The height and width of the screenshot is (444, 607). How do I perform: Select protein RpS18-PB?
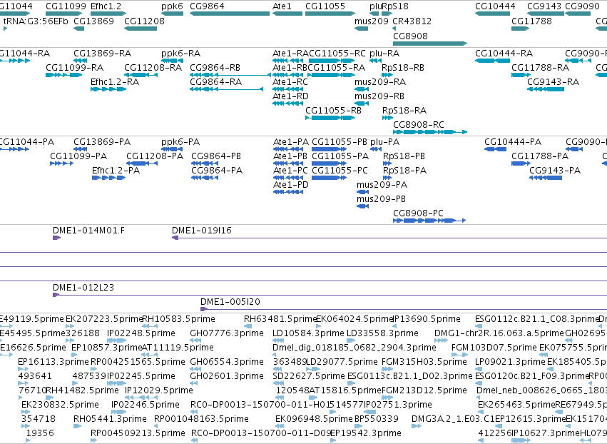387,163
